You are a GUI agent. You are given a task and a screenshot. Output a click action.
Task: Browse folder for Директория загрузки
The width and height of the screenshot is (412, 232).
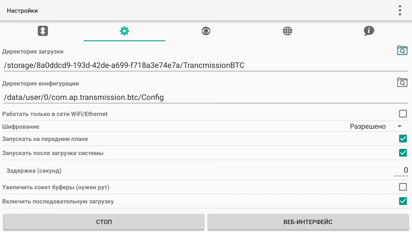pos(402,51)
